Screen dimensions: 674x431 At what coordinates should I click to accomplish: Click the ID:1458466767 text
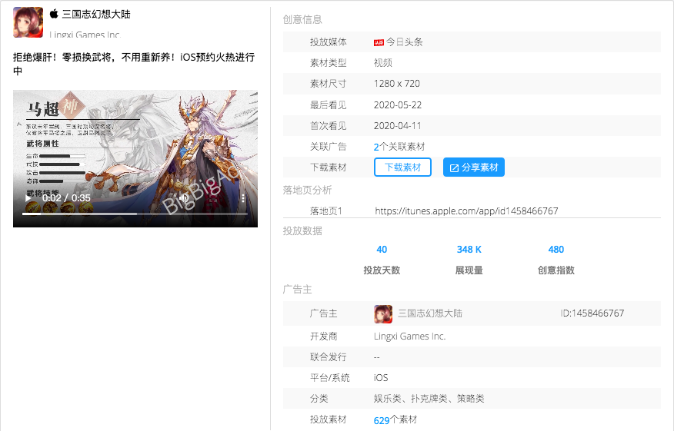coord(592,313)
